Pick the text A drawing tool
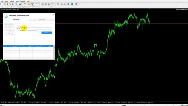The width and height of the screenshot is (188, 106). [17, 7]
